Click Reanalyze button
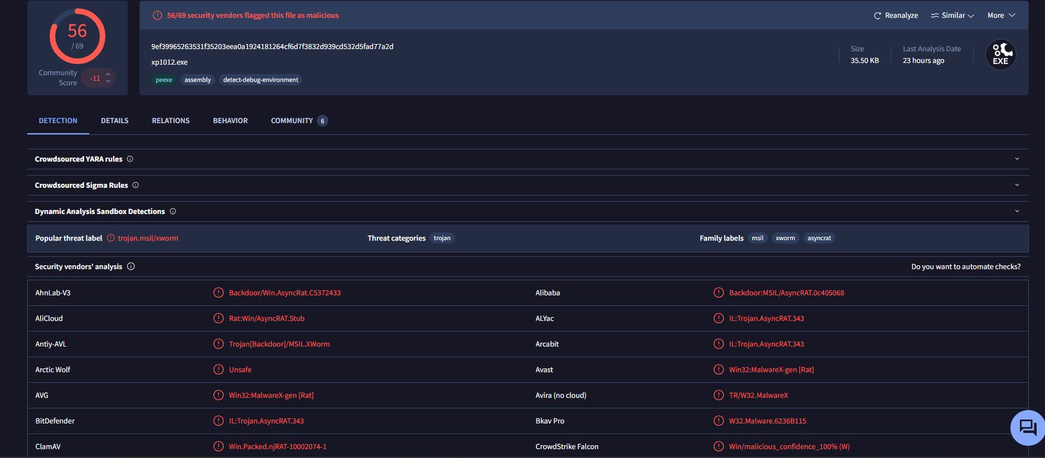 (896, 16)
